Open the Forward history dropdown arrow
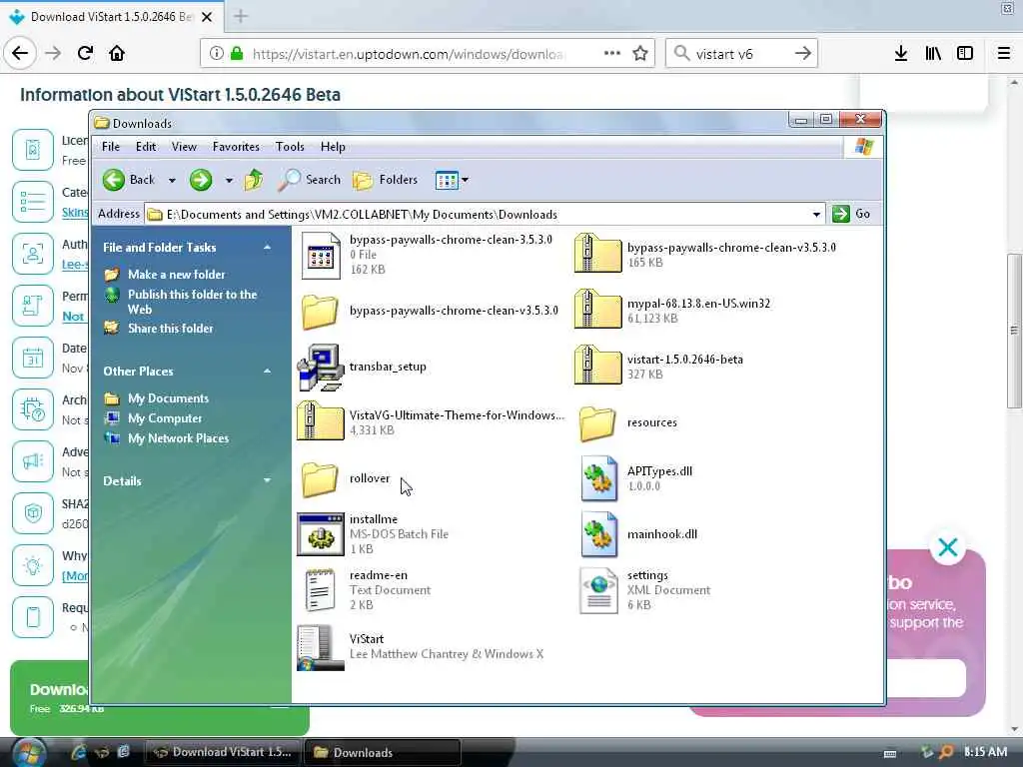This screenshot has height=767, width=1023. coord(229,180)
